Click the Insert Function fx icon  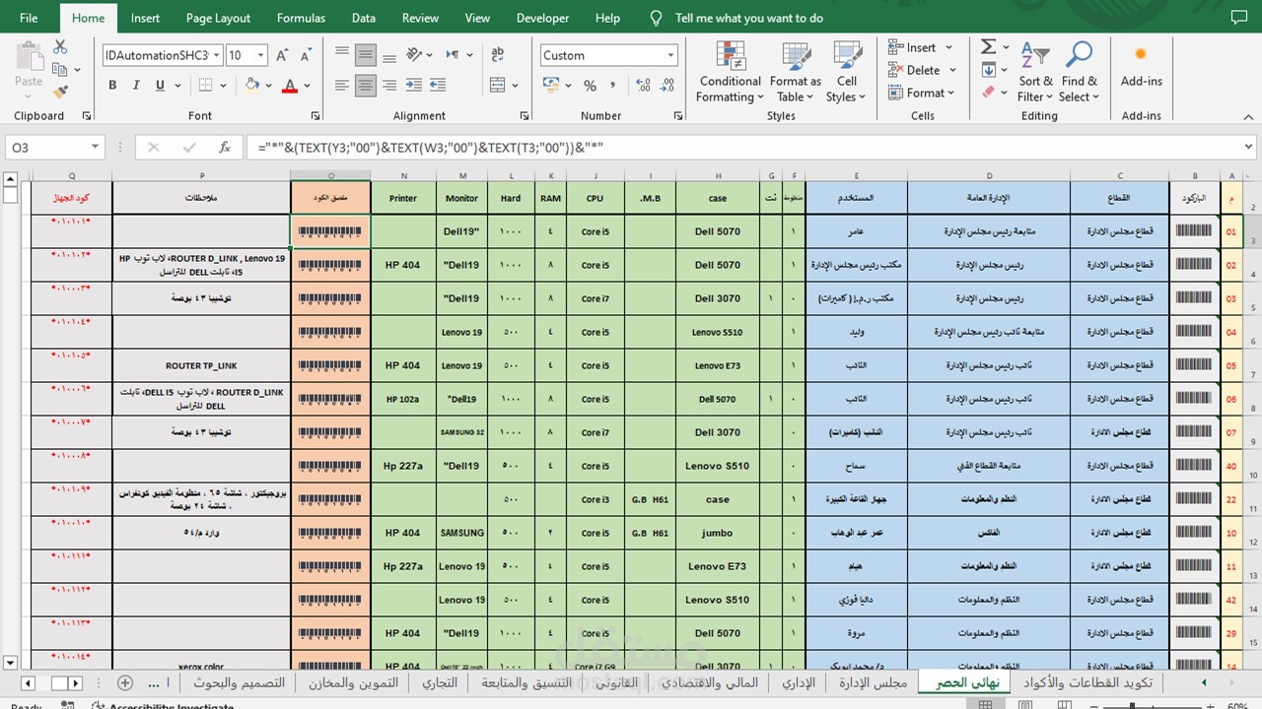click(x=225, y=148)
